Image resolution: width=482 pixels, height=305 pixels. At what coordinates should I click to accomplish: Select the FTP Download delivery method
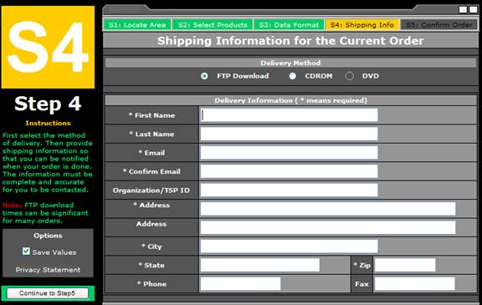coord(204,76)
